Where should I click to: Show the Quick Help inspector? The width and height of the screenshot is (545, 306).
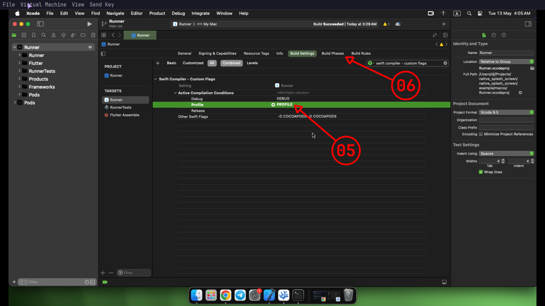tap(504, 35)
